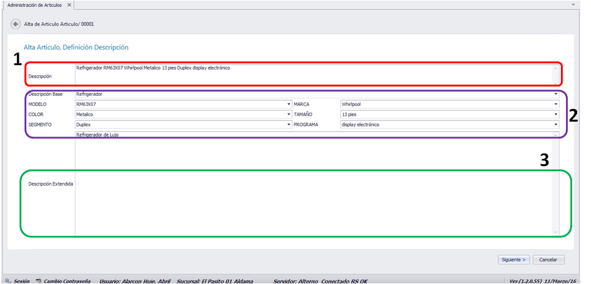Close the Administración de Articulos tab
This screenshot has height=284, width=591.
coord(68,5)
